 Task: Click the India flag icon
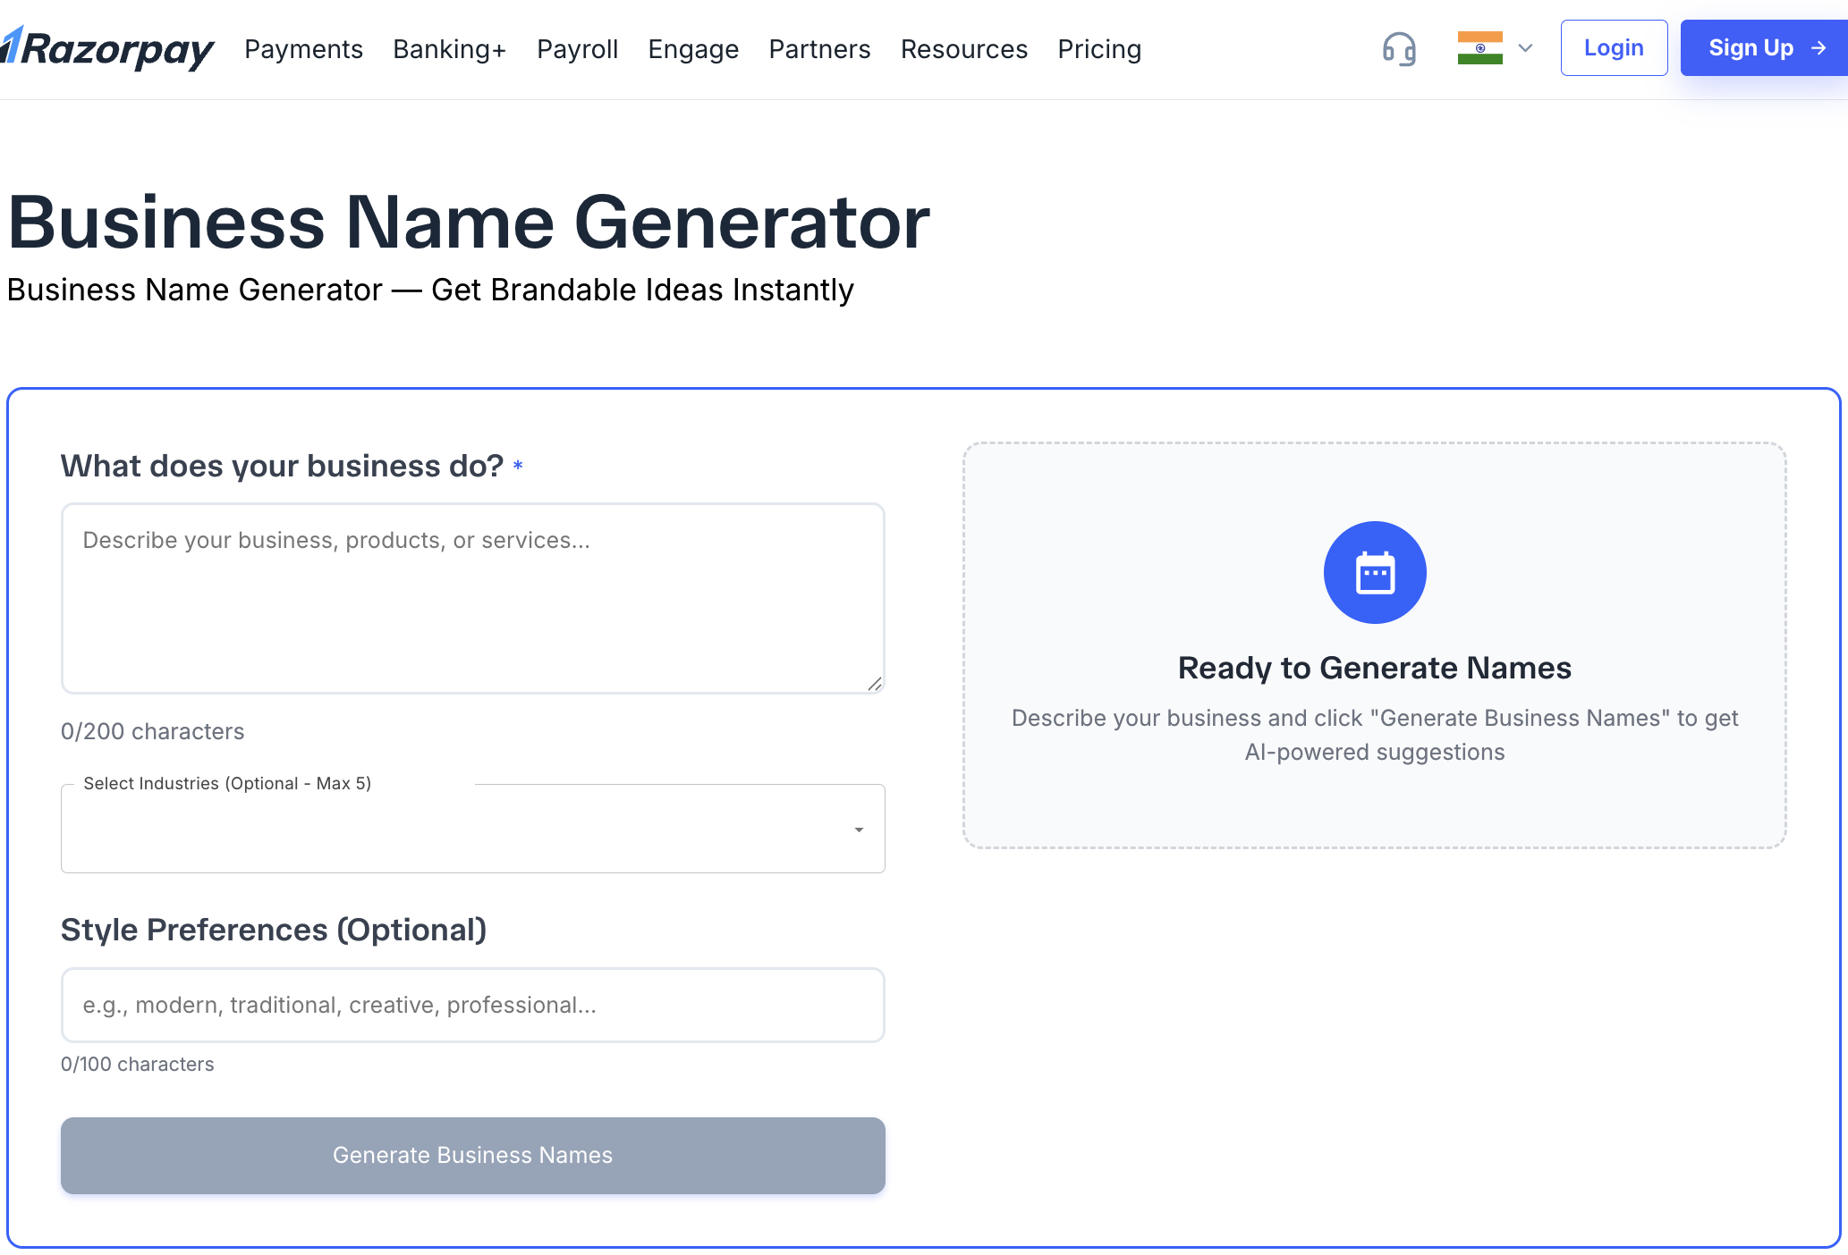pyautogui.click(x=1479, y=48)
